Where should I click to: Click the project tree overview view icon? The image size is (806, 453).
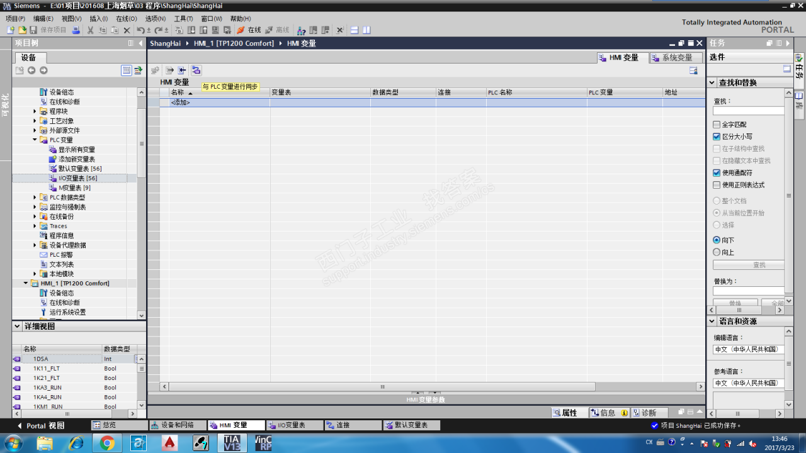coord(126,70)
